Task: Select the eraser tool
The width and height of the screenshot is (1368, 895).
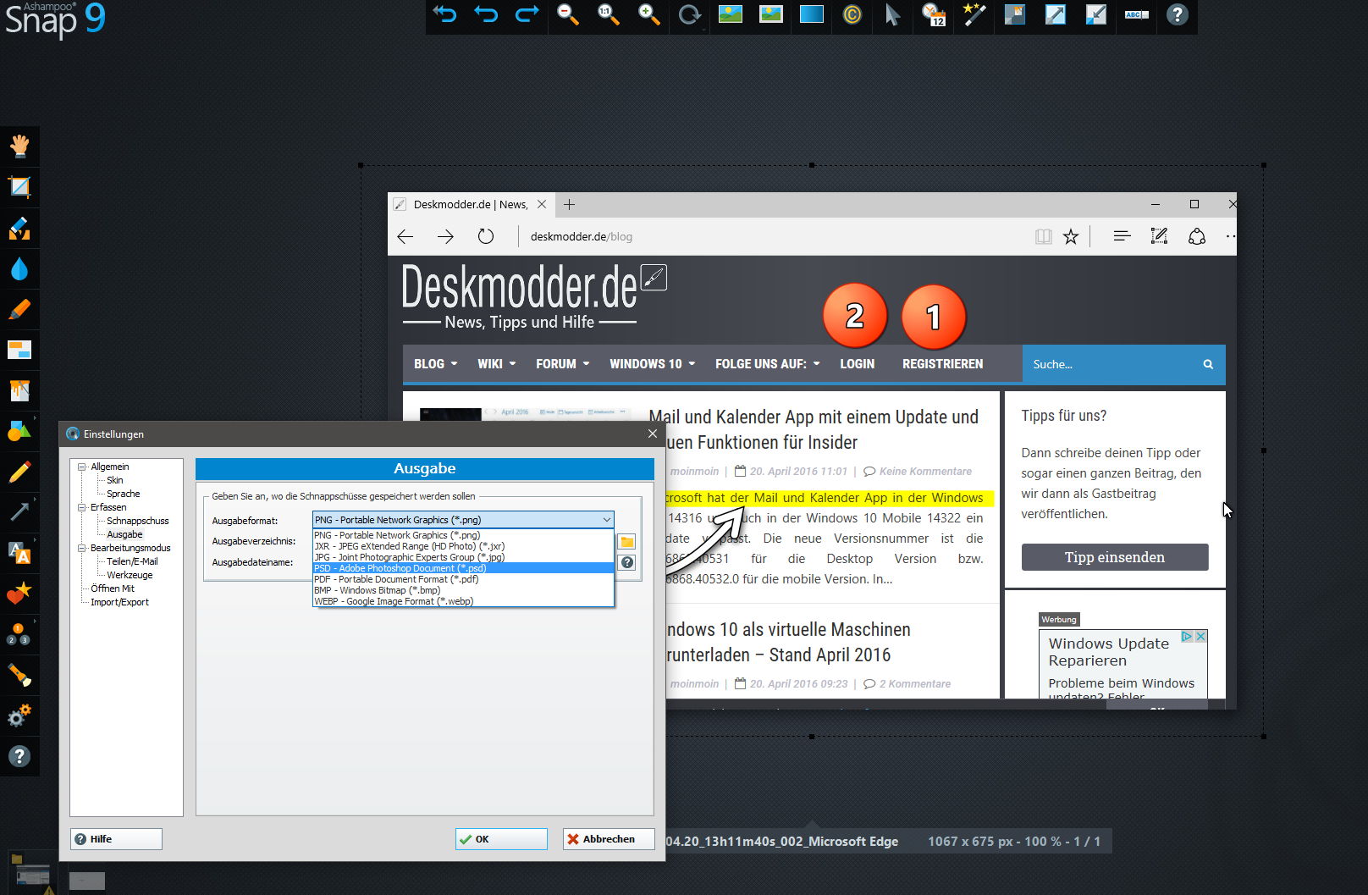Action: tap(19, 228)
